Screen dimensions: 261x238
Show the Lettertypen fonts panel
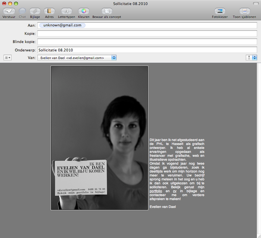point(67,11)
